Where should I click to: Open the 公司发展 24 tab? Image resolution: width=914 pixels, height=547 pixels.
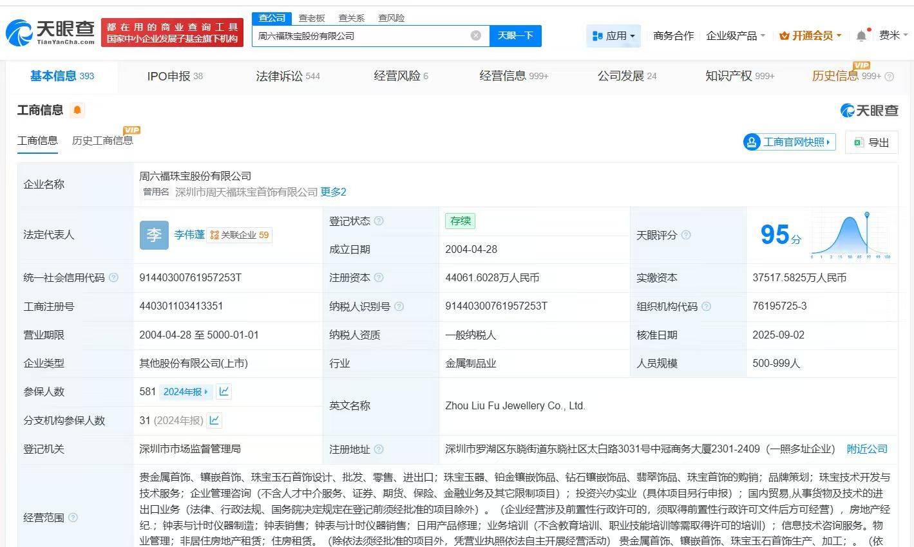pyautogui.click(x=627, y=76)
